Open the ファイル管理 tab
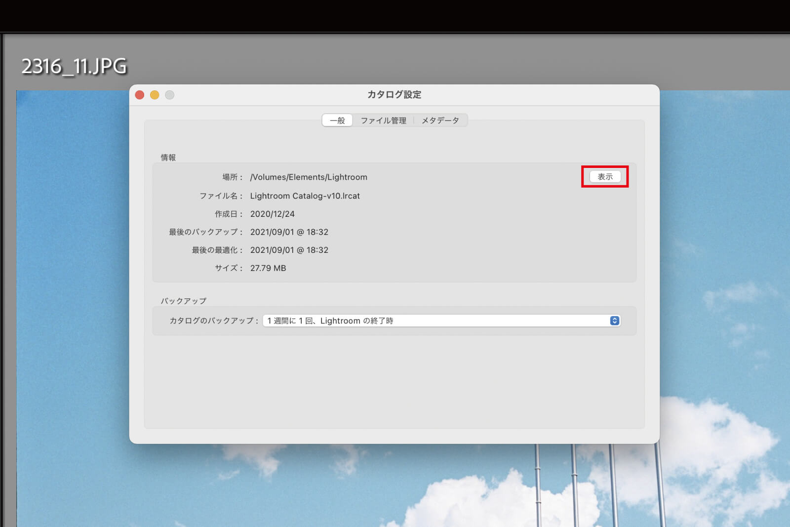The width and height of the screenshot is (790, 527). tap(383, 121)
